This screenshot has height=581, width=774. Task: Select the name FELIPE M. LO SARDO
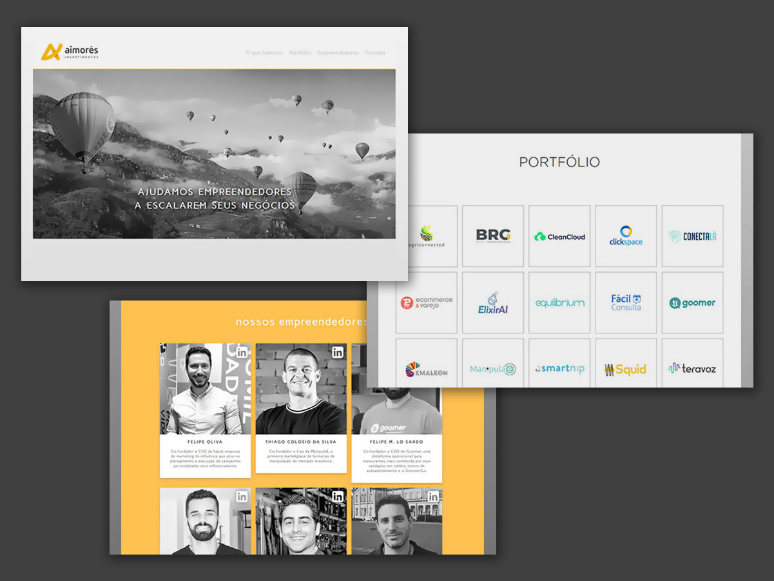pyautogui.click(x=396, y=442)
